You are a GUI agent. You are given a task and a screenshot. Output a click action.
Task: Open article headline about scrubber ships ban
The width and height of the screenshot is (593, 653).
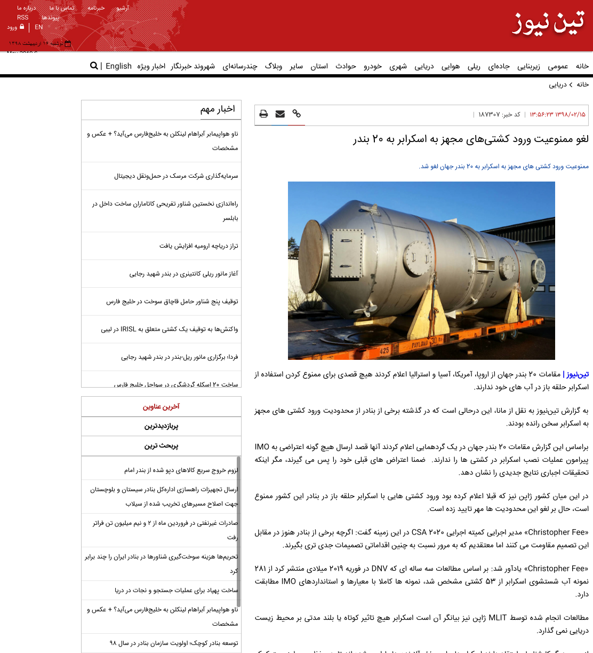[x=470, y=139]
